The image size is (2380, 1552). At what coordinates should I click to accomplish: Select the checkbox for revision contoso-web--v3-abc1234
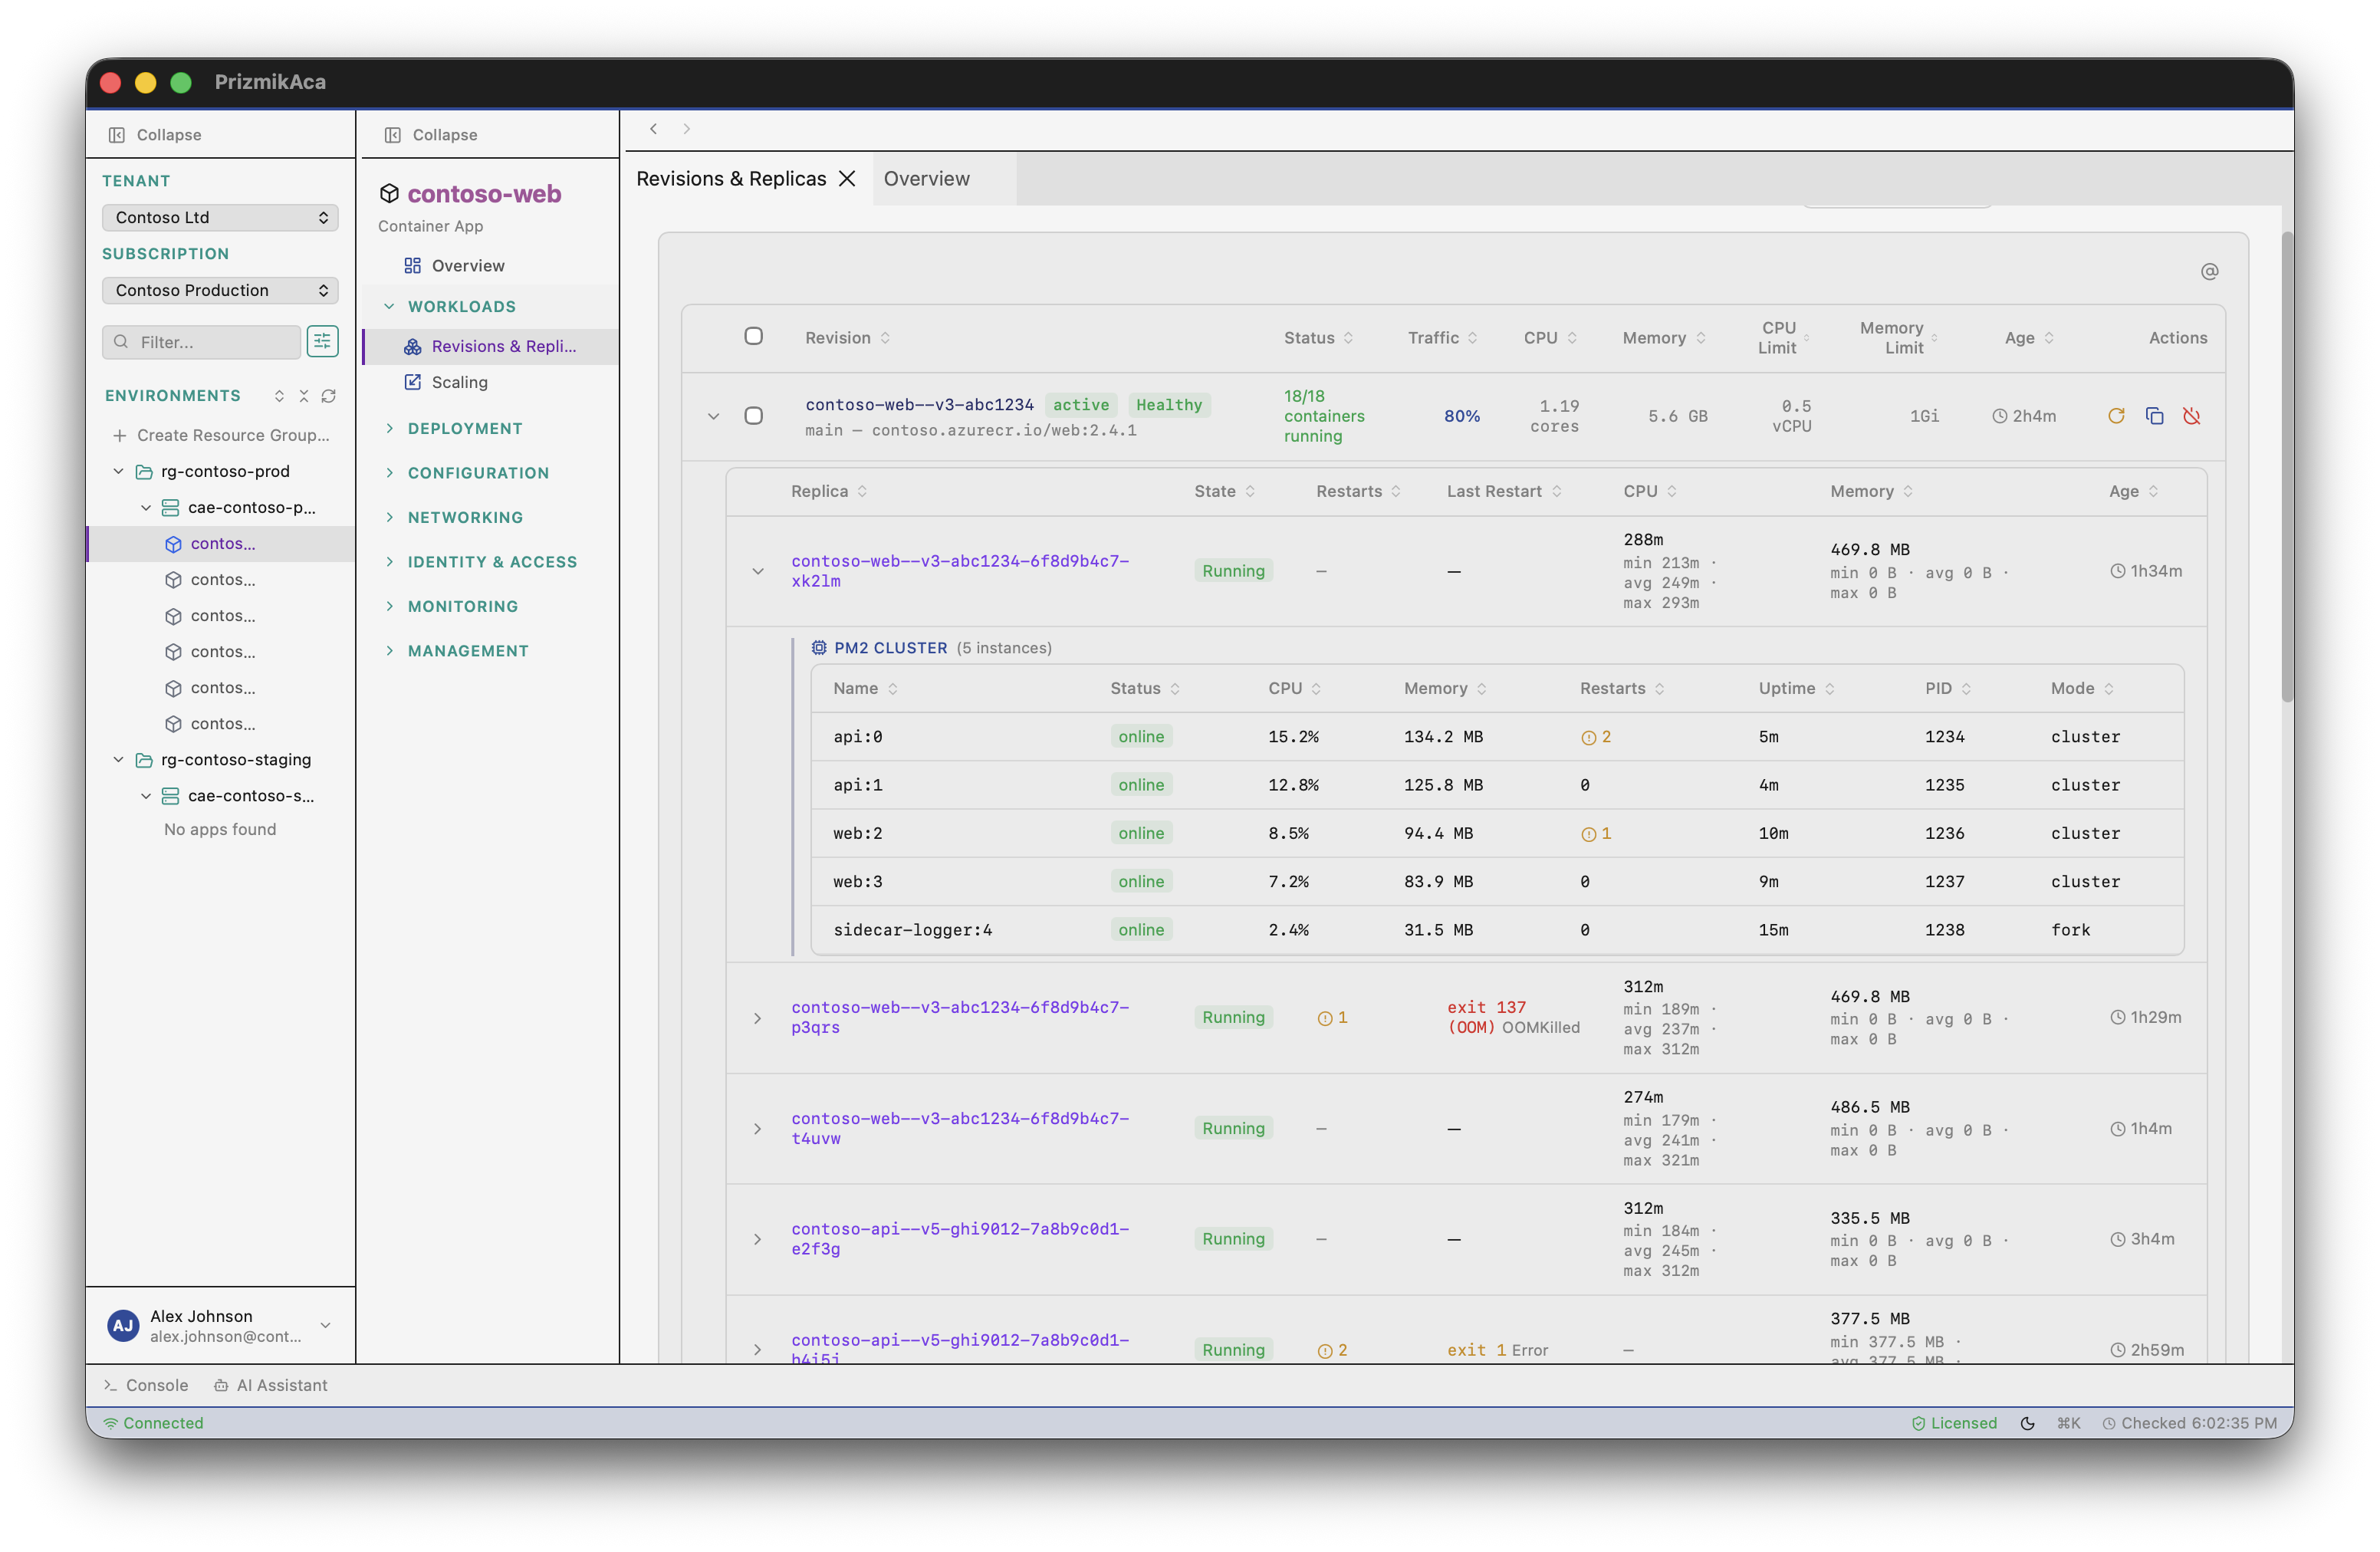coord(754,416)
